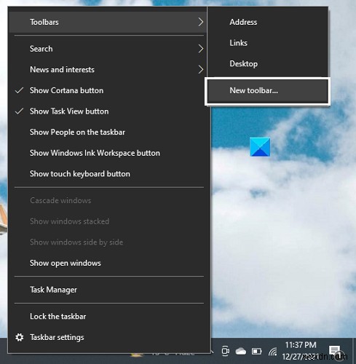Select the Desktop toolbar option

(268, 64)
